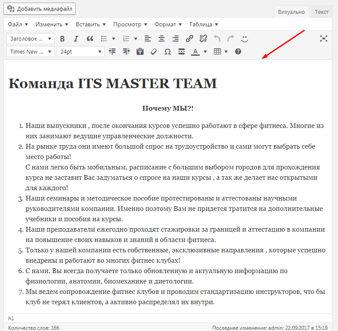338x331 pixels.
Task: Open the Просмотр menu
Action: point(130,24)
